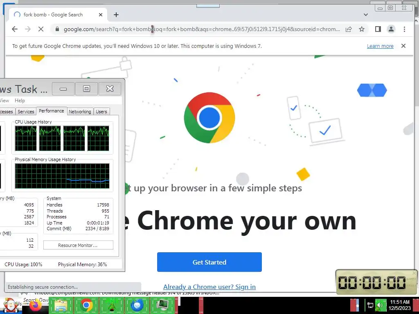
Task: Open Chrome's side panel
Action: point(378,29)
